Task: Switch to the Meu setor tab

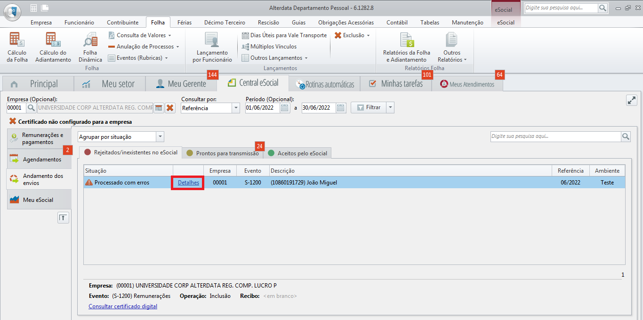Action: point(110,84)
